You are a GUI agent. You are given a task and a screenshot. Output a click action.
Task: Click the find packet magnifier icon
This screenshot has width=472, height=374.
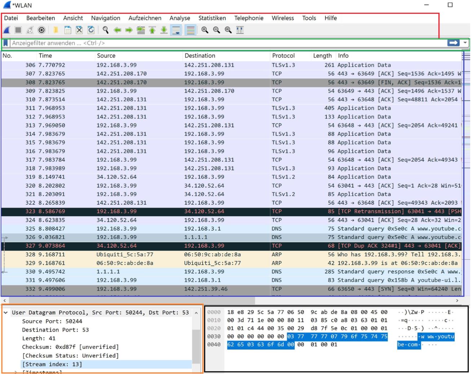[x=106, y=30]
